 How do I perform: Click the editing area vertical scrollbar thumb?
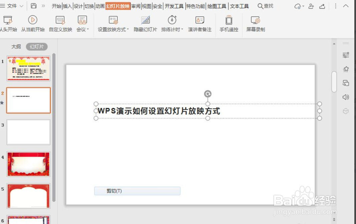[x=334, y=82]
